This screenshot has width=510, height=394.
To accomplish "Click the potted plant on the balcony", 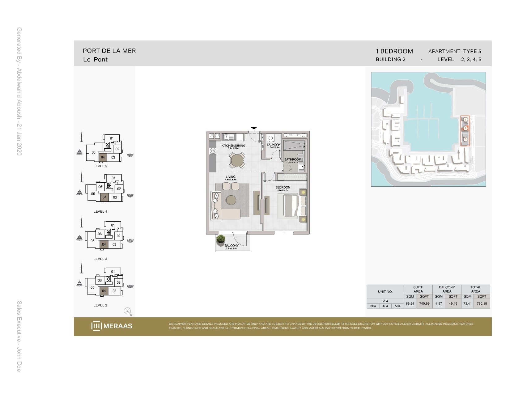I will click(221, 239).
